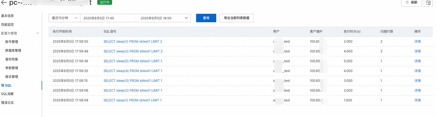Open the 最近15分钟 time range dropdown
The width and height of the screenshot is (437, 117).
pyautogui.click(x=64, y=18)
